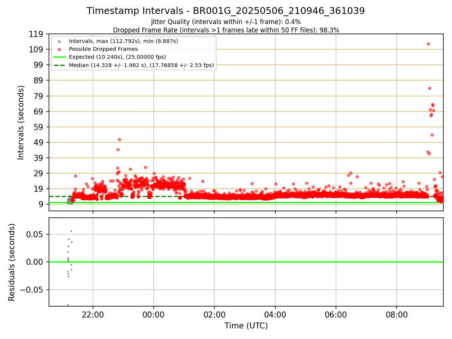Click the solid green line sample in legend
Viewport: 452px width, 339px height.
click(x=59, y=57)
